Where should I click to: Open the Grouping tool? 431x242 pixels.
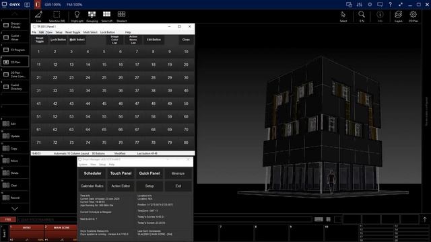click(x=92, y=16)
